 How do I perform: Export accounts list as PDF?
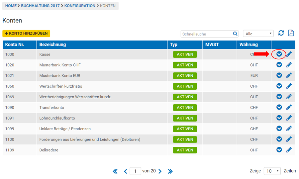(291, 33)
